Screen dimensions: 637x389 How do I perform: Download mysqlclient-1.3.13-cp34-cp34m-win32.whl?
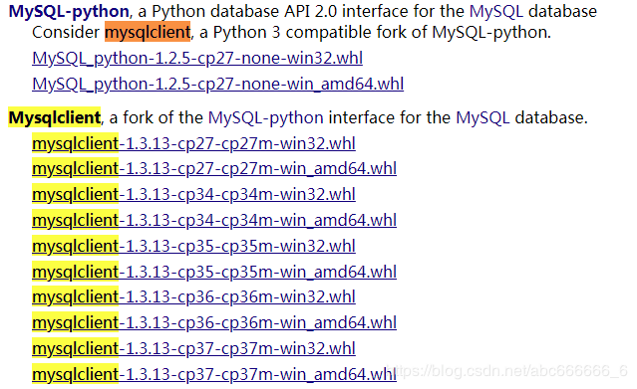[x=193, y=194]
